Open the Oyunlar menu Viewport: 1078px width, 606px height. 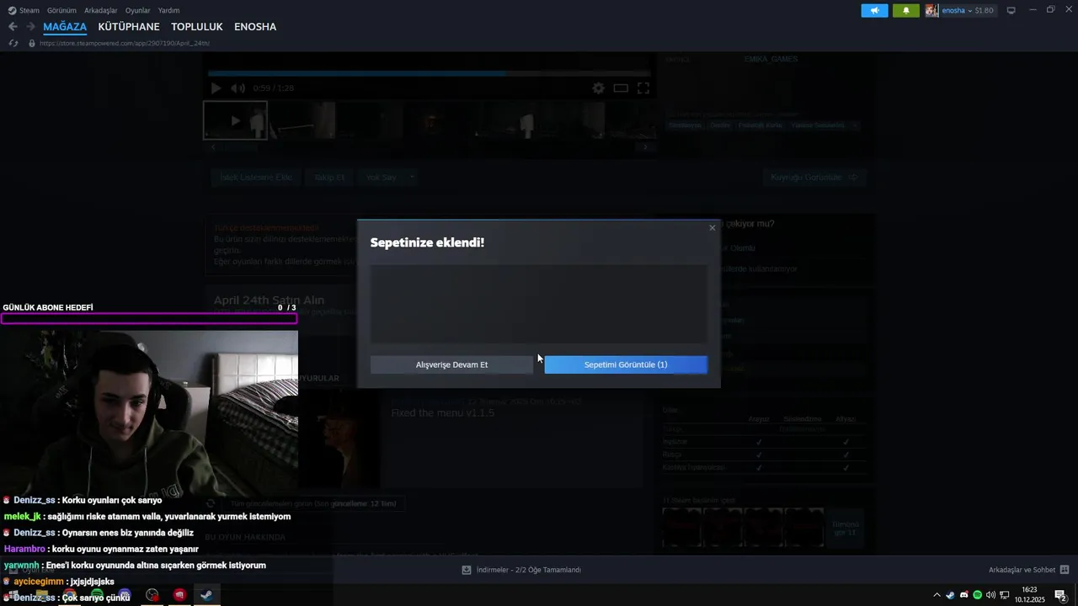(x=137, y=10)
